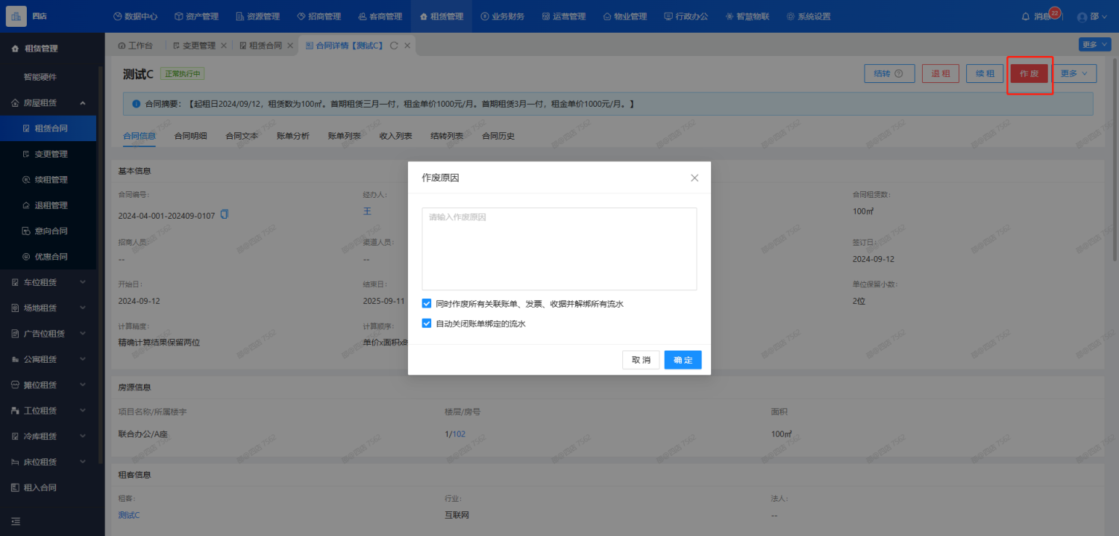
Task: Close the 作废原因 dialog with X icon
Action: coord(695,178)
